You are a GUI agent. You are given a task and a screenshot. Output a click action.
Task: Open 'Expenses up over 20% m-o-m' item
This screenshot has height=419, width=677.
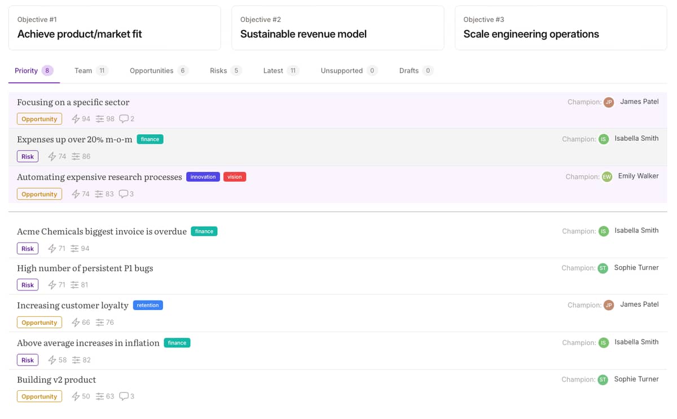(74, 139)
